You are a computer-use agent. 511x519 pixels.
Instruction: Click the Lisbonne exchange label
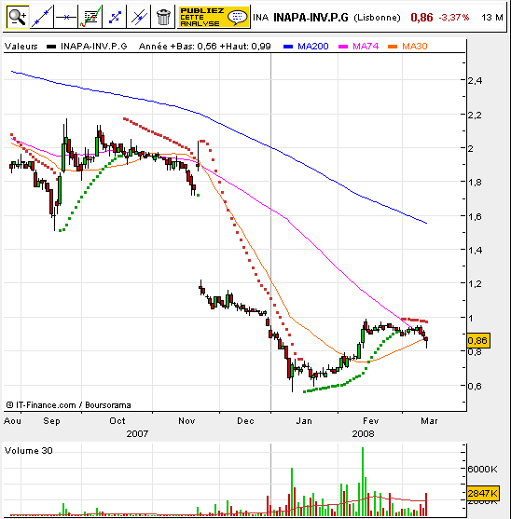377,18
